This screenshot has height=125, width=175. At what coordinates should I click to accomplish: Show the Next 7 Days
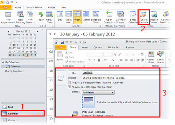(49, 17)
